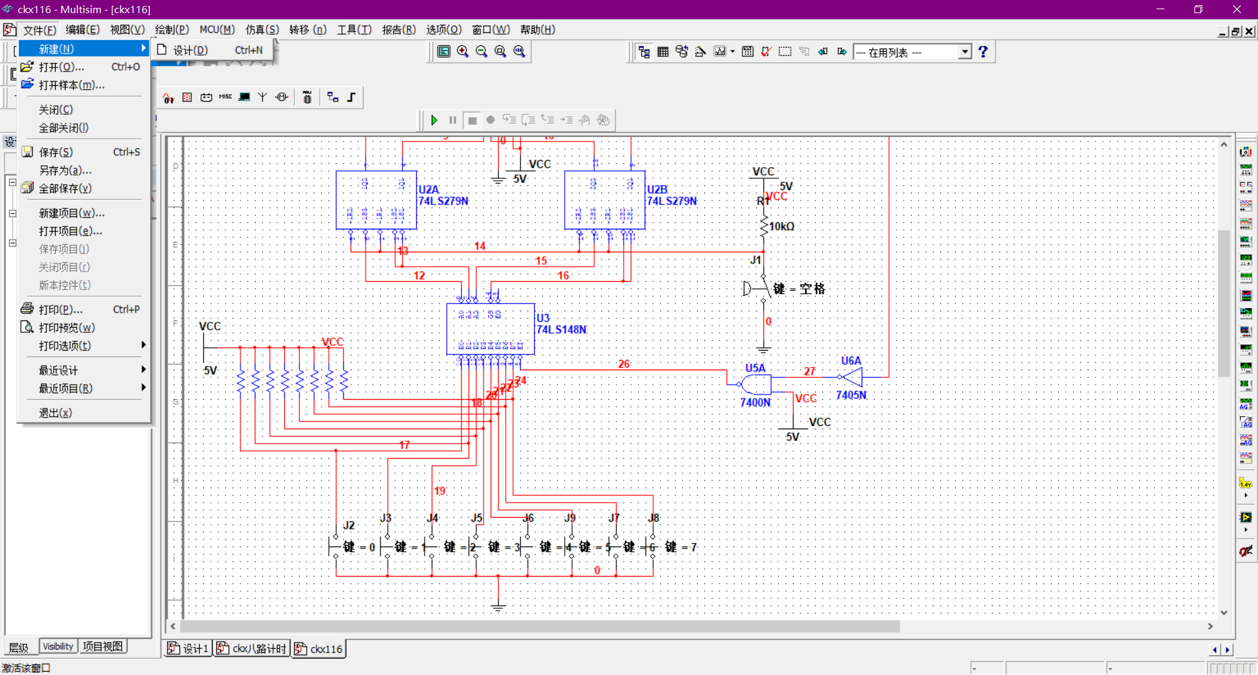Open the In-Use List combo box

click(x=912, y=52)
